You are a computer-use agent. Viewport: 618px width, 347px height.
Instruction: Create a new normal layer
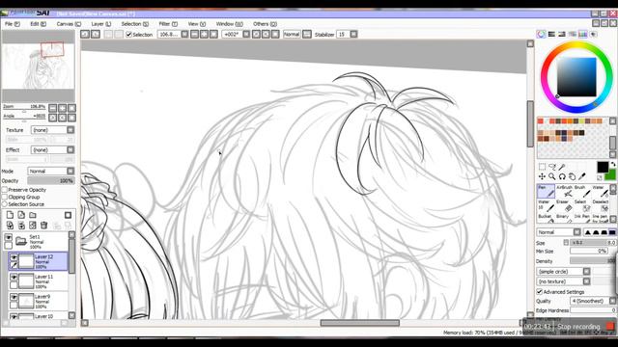pos(10,215)
